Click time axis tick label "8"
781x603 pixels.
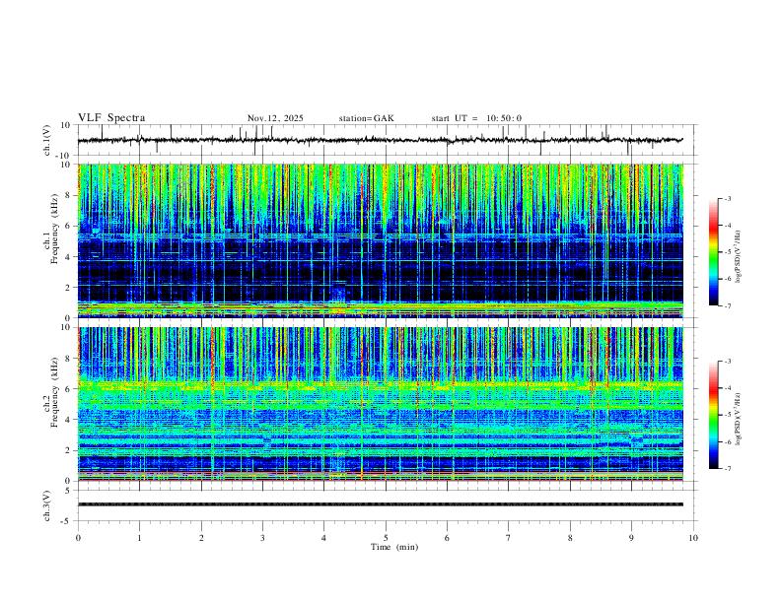[570, 538]
